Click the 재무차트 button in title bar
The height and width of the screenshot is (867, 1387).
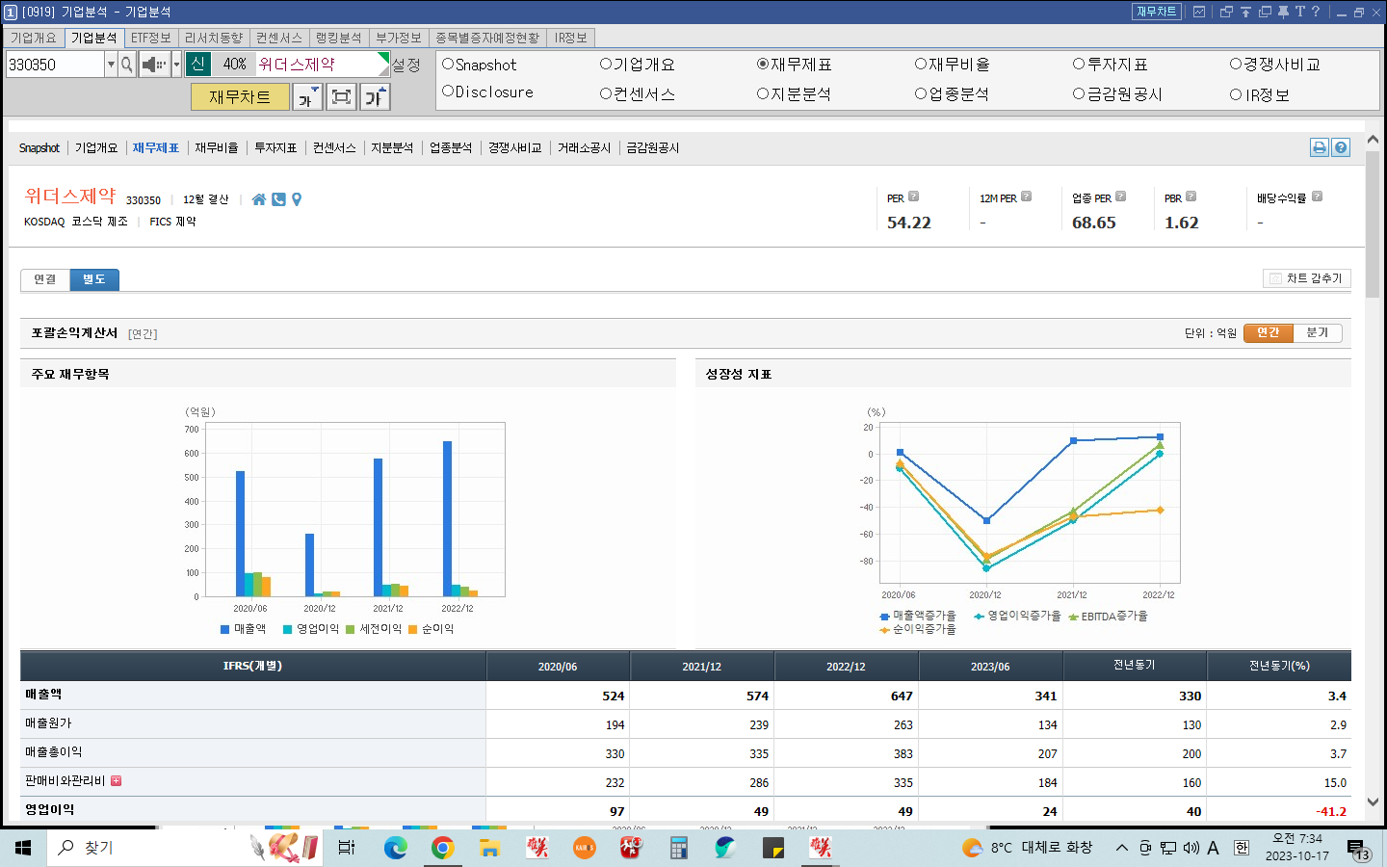click(x=1157, y=12)
